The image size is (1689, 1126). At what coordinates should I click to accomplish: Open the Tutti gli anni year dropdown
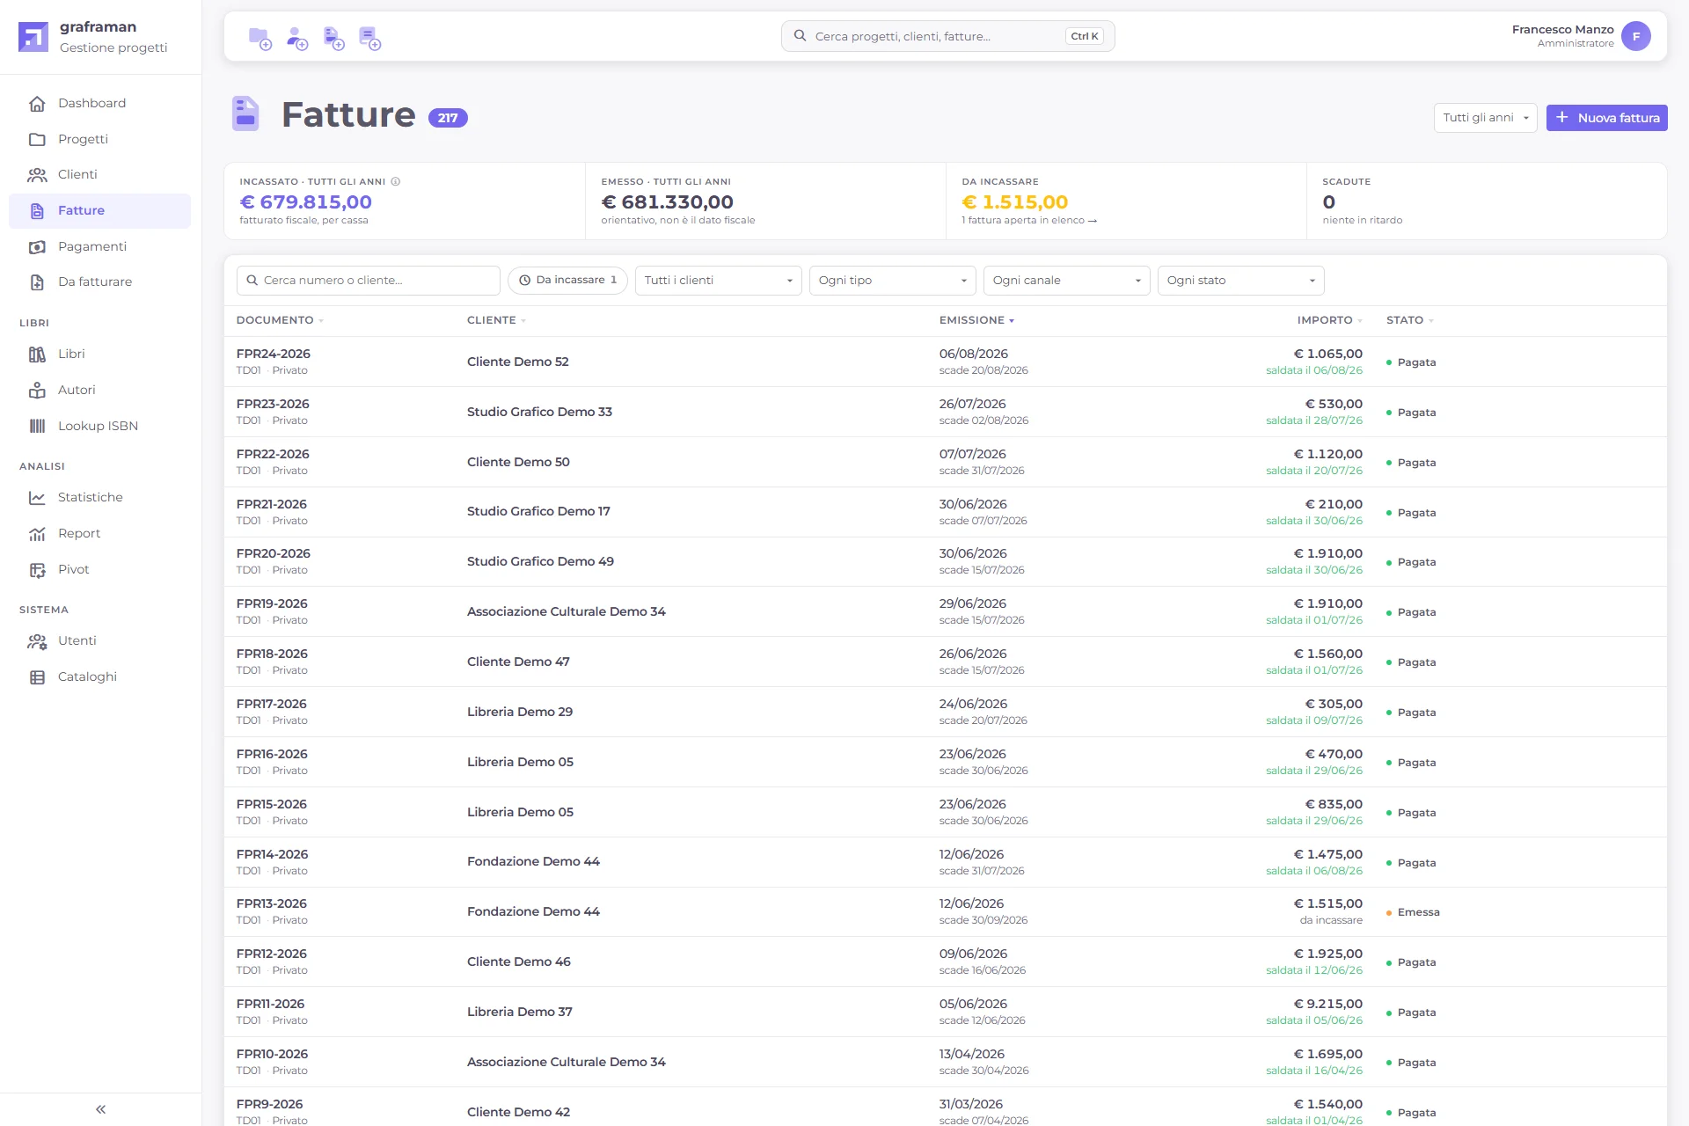coord(1485,118)
